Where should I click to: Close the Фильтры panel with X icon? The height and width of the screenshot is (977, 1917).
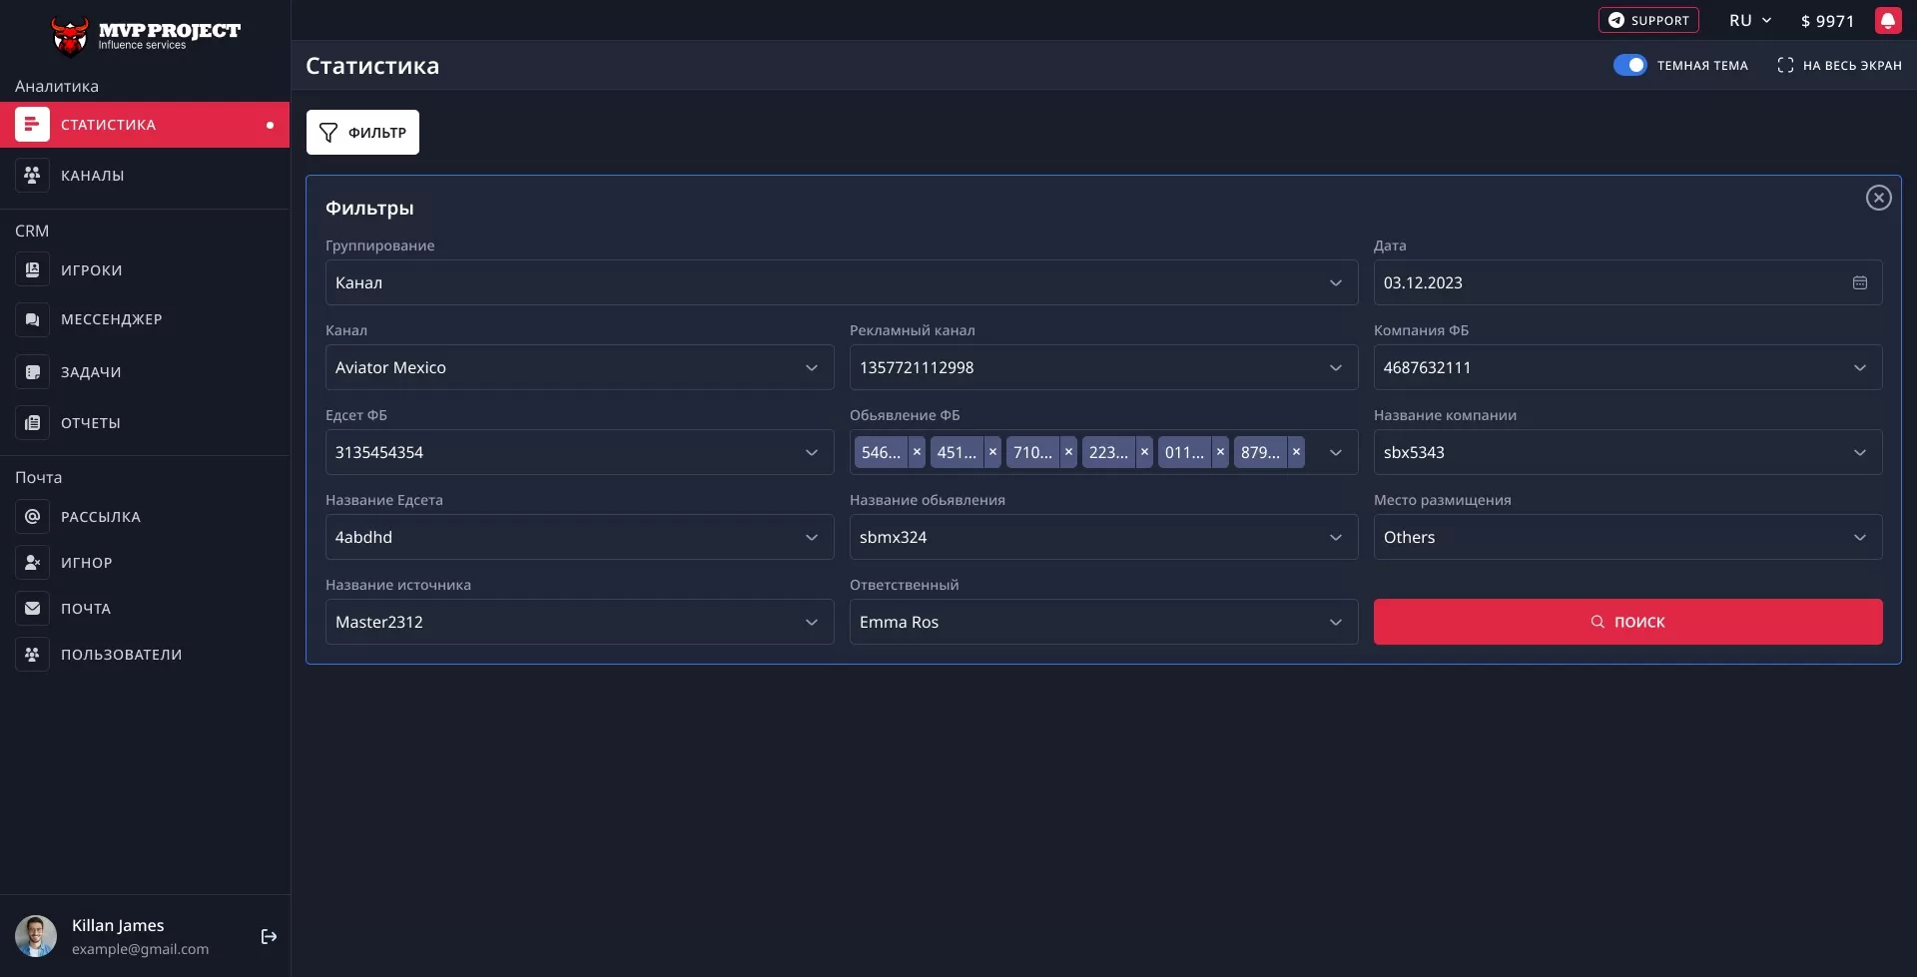click(1878, 198)
